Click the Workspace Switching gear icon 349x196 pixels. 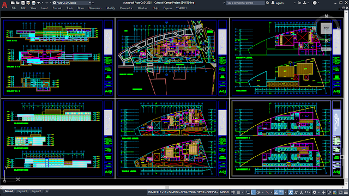[314, 192]
